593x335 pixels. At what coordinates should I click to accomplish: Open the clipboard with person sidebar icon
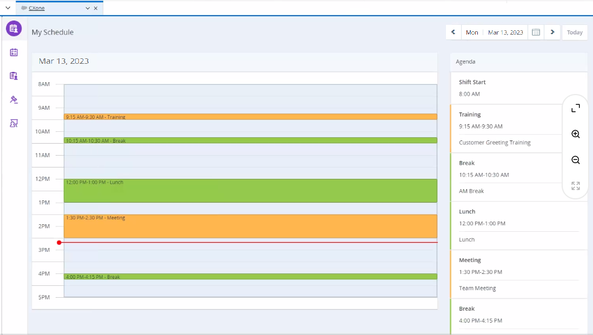14,76
